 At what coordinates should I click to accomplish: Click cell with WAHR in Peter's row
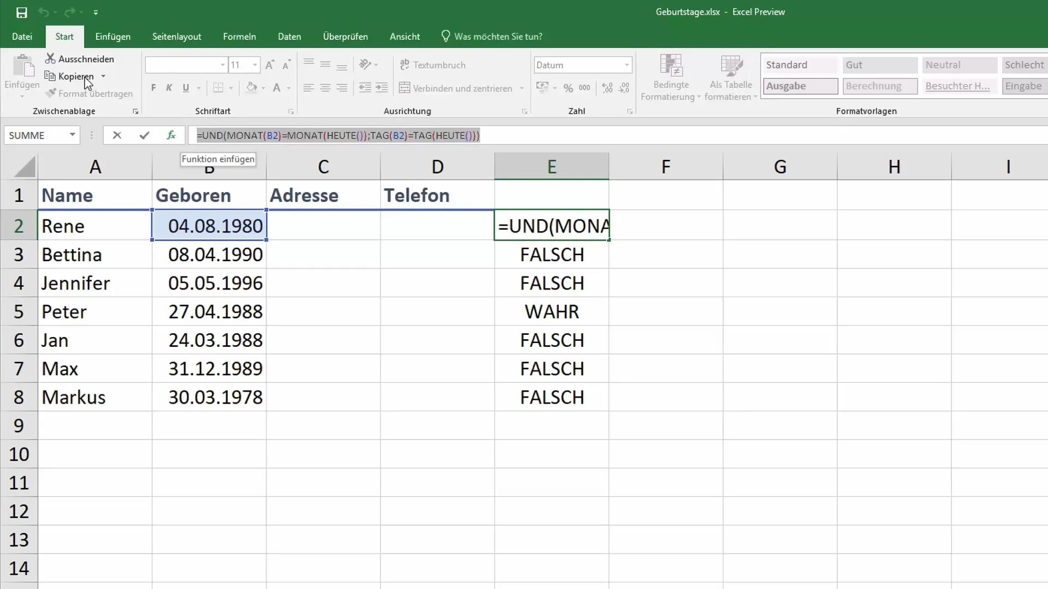(x=552, y=311)
